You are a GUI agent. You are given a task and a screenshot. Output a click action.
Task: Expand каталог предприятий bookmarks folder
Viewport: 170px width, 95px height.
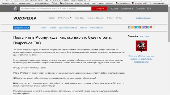click(x=107, y=3)
